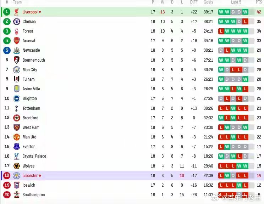Click the Everton club crest

click(16, 147)
